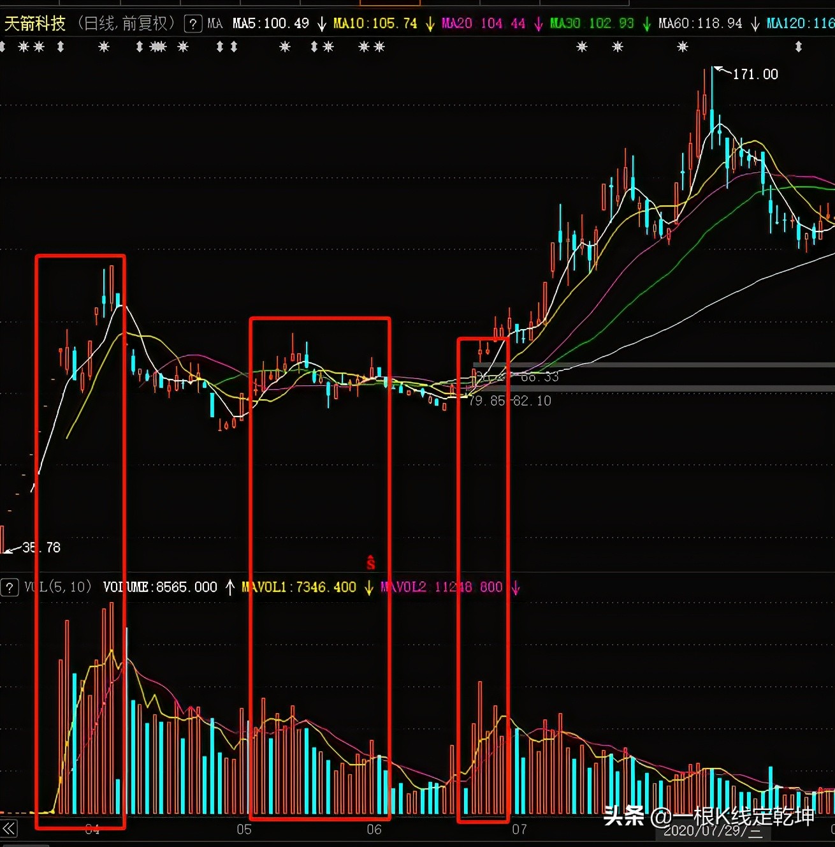Select the MA120 readout

(801, 24)
